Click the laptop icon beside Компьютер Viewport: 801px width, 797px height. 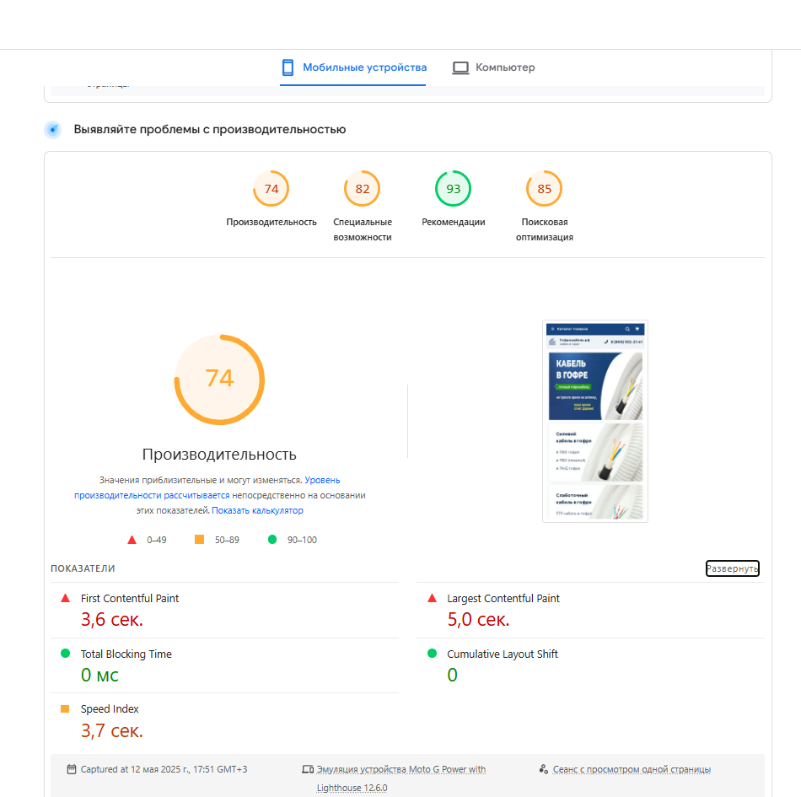460,67
